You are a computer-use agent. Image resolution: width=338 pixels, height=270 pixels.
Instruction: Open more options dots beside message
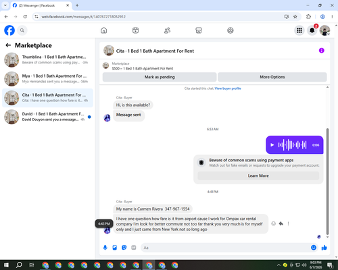coord(288,223)
